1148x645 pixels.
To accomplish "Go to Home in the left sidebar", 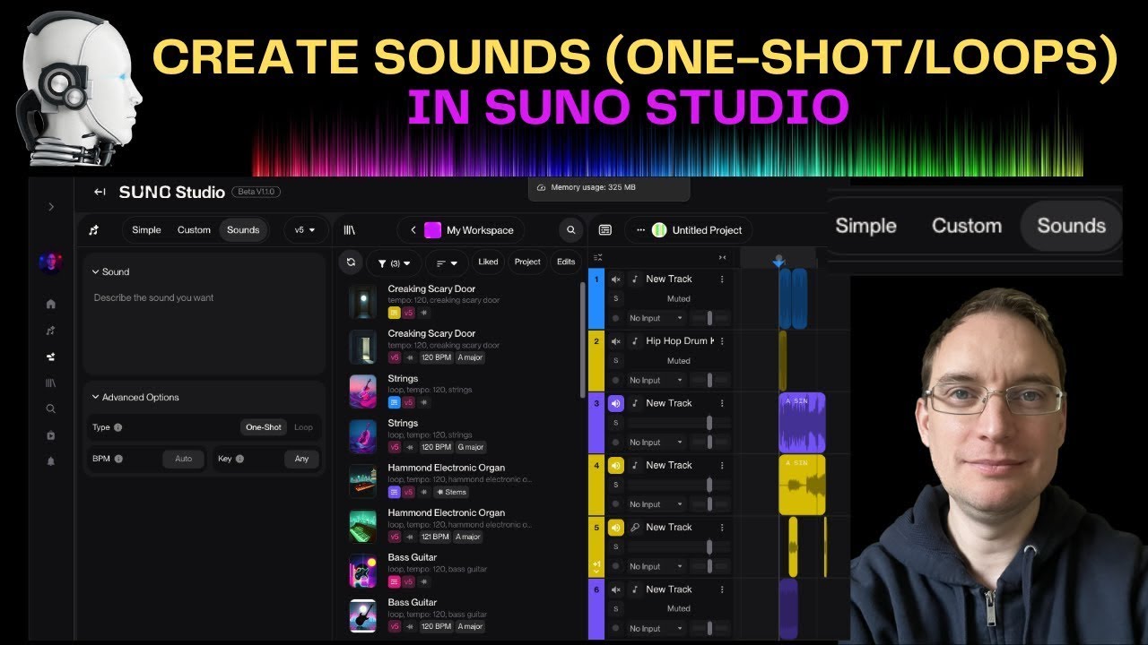I will 50,305.
